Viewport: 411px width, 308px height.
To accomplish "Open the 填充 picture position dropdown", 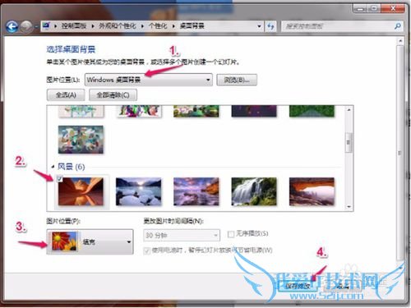I will click(90, 241).
